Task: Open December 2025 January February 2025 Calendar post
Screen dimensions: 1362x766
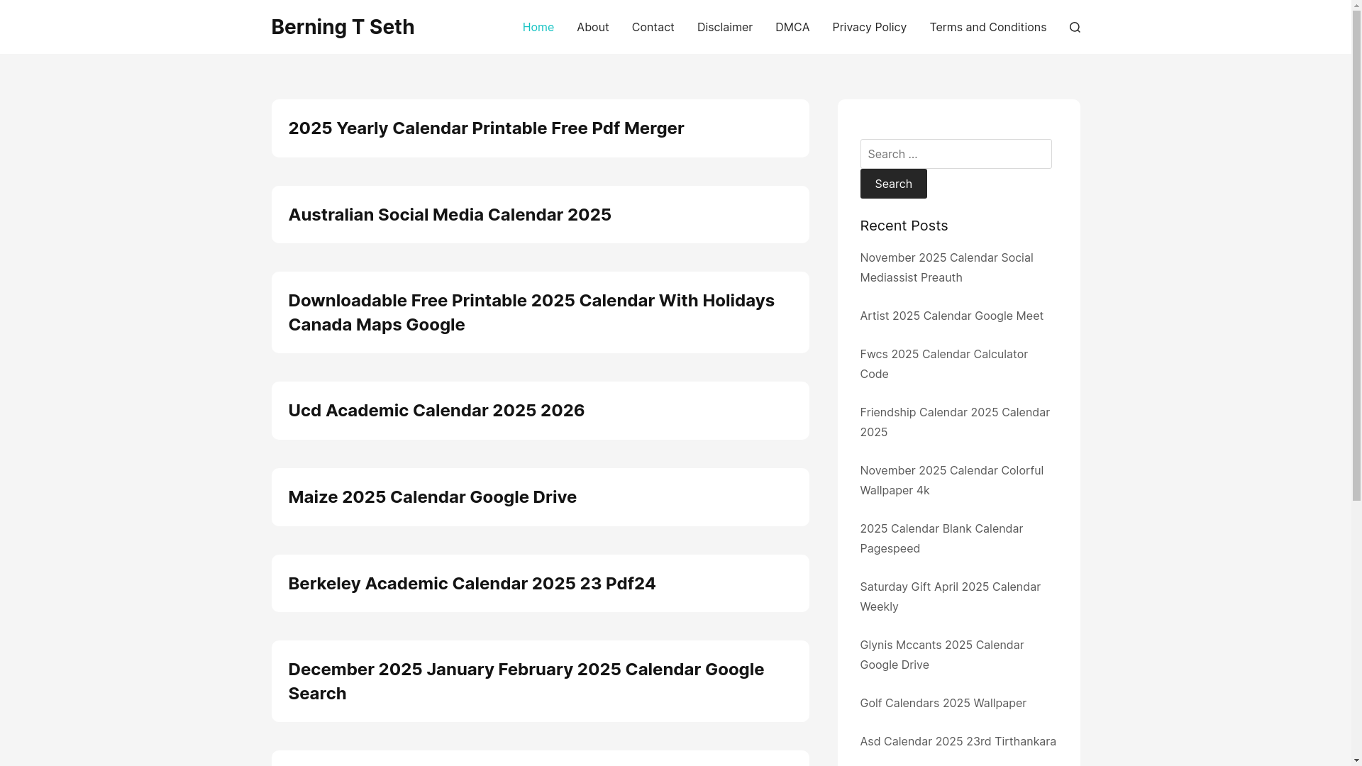Action: pyautogui.click(x=526, y=681)
